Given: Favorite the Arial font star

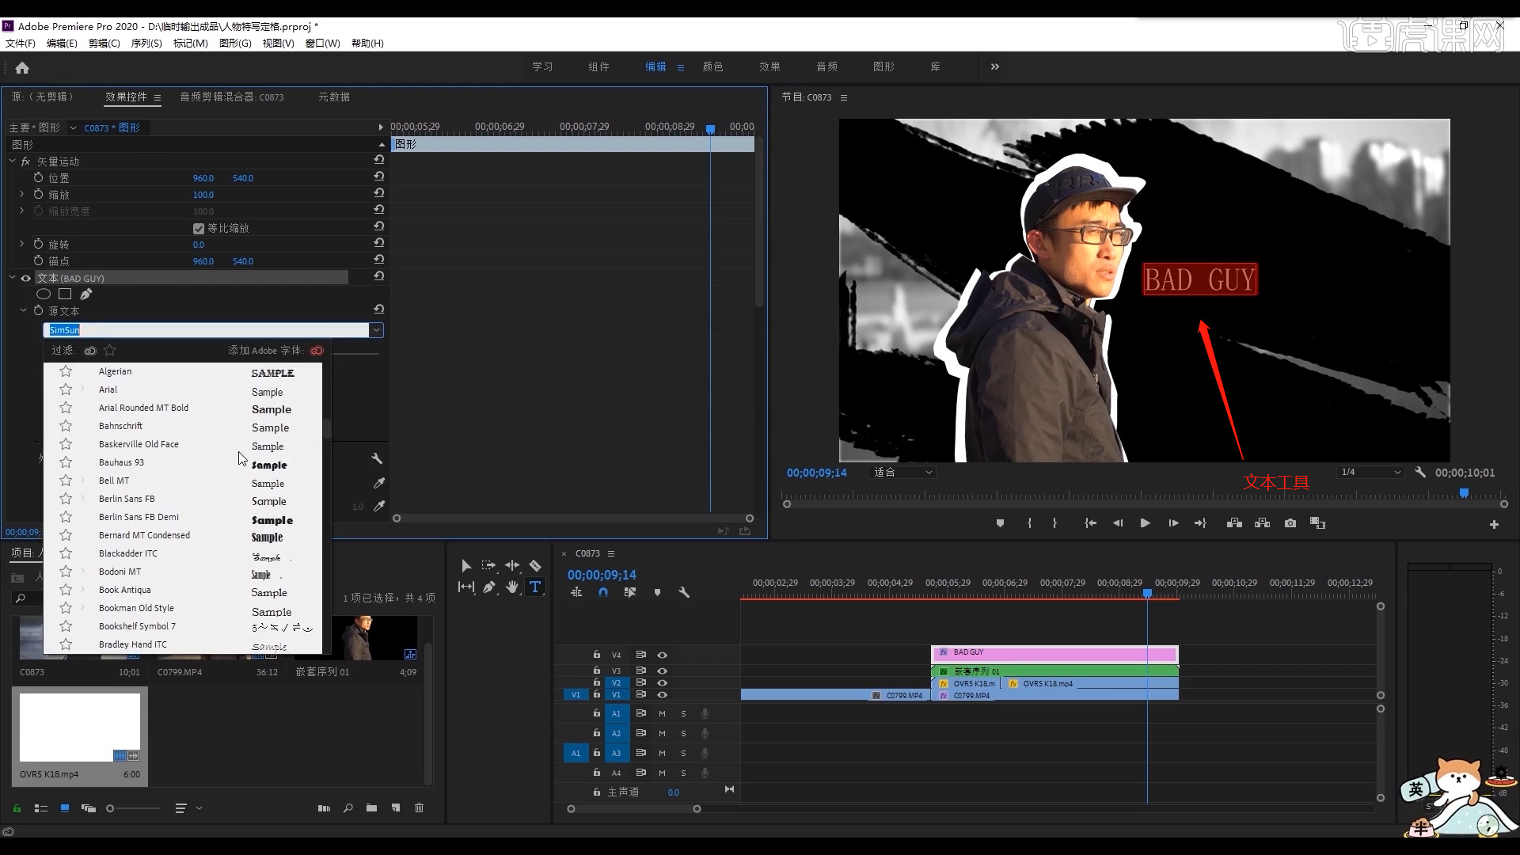Looking at the screenshot, I should (x=66, y=389).
